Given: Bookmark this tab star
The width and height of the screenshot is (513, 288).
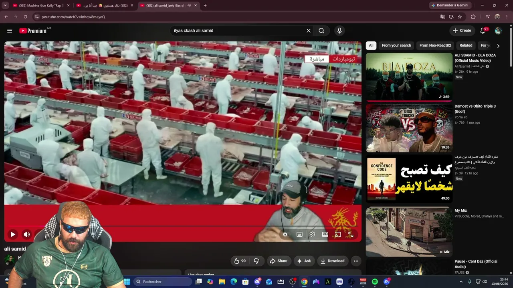Looking at the screenshot, I should point(460,17).
